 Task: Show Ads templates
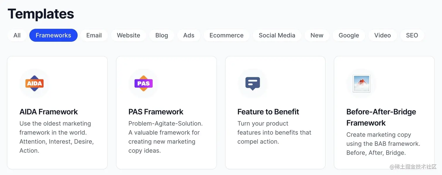point(189,35)
